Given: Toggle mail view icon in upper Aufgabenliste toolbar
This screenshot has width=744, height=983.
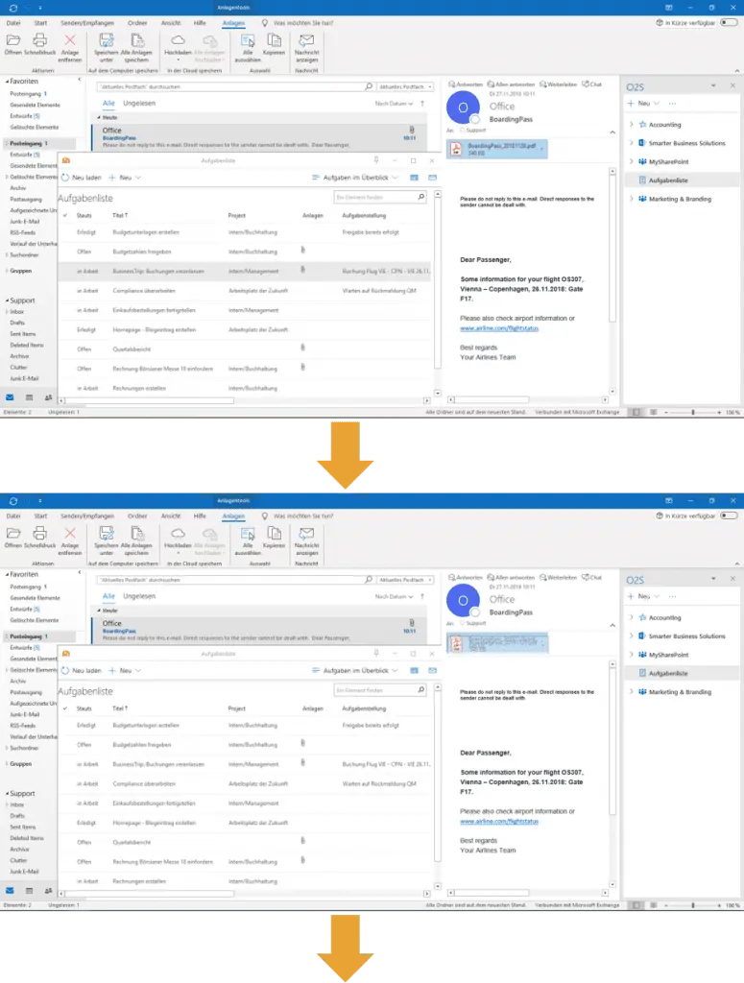Looking at the screenshot, I should coord(433,178).
